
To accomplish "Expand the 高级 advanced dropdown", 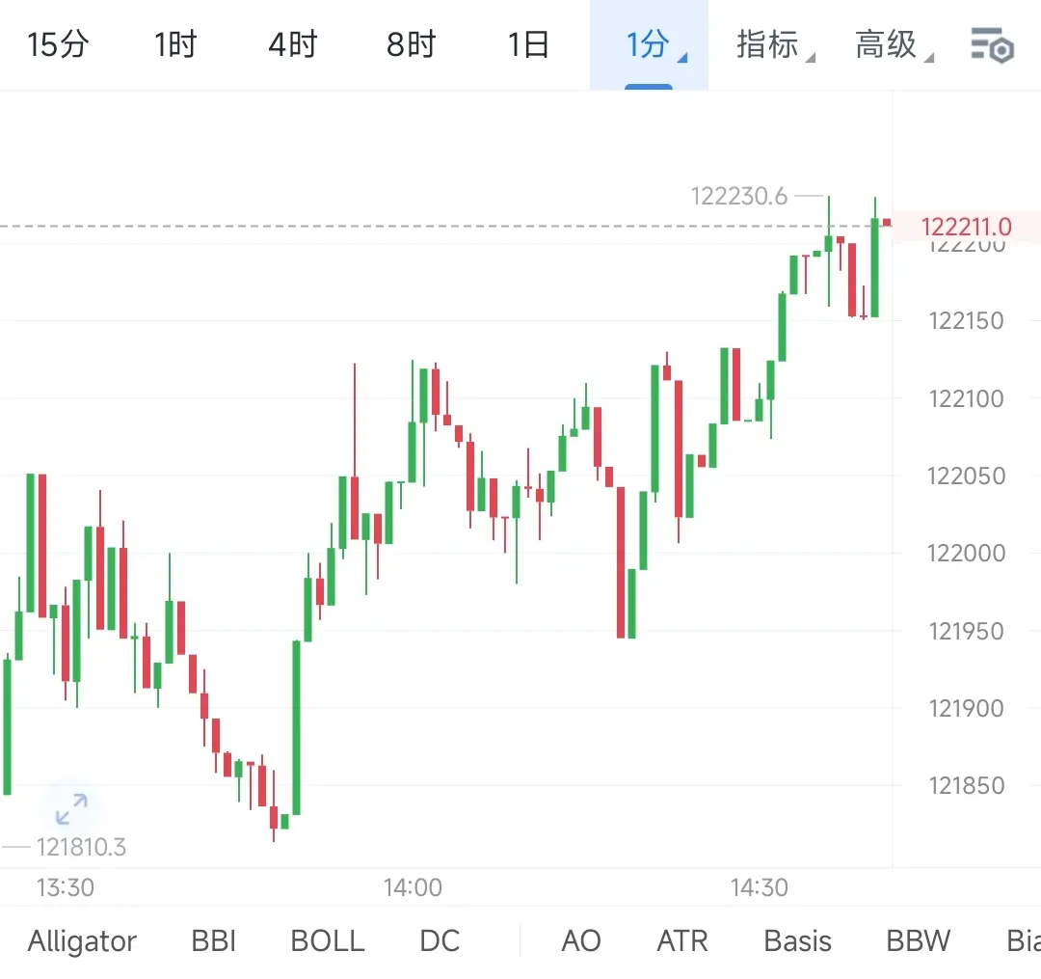I will point(894,45).
